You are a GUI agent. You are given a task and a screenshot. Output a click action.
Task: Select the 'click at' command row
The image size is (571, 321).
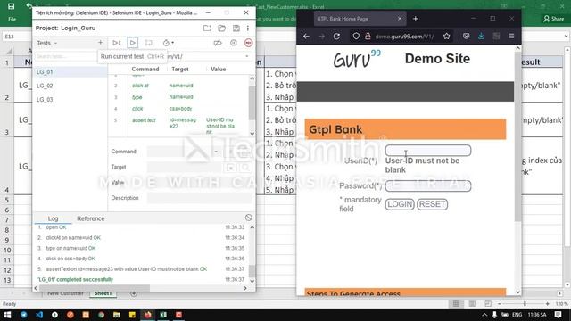pyautogui.click(x=179, y=86)
